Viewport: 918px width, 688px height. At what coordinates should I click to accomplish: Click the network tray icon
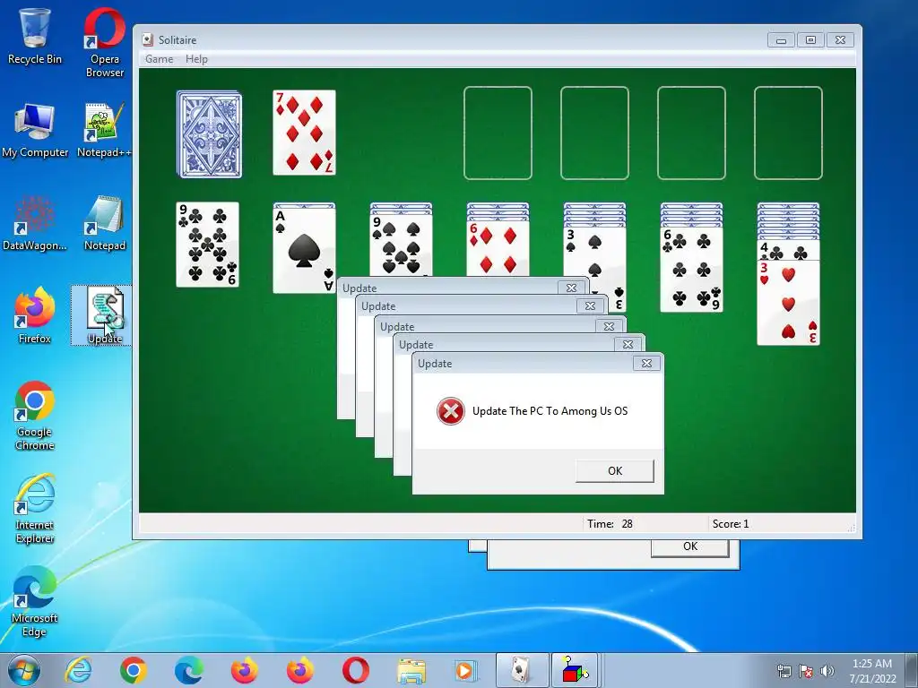pos(784,671)
